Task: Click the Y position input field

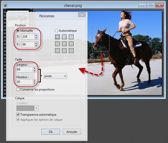Action: pyautogui.click(x=28, y=44)
